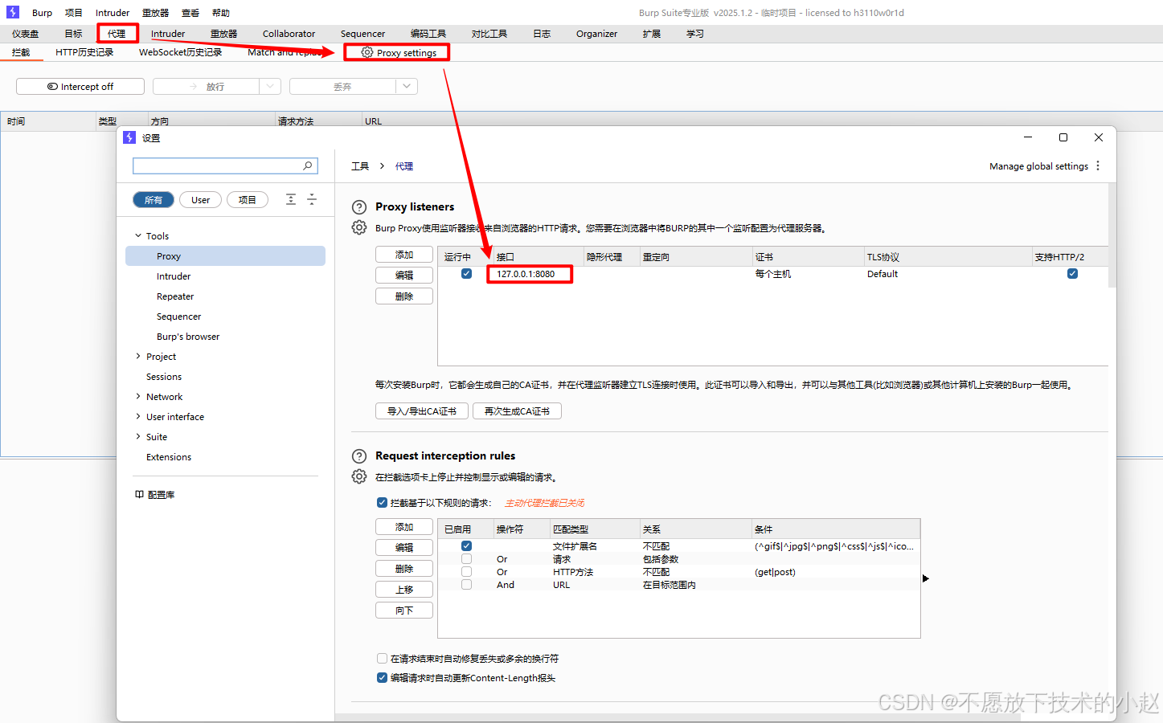Click the Proxy settings gear icon
Screen dimensions: 1163x723
click(x=367, y=52)
